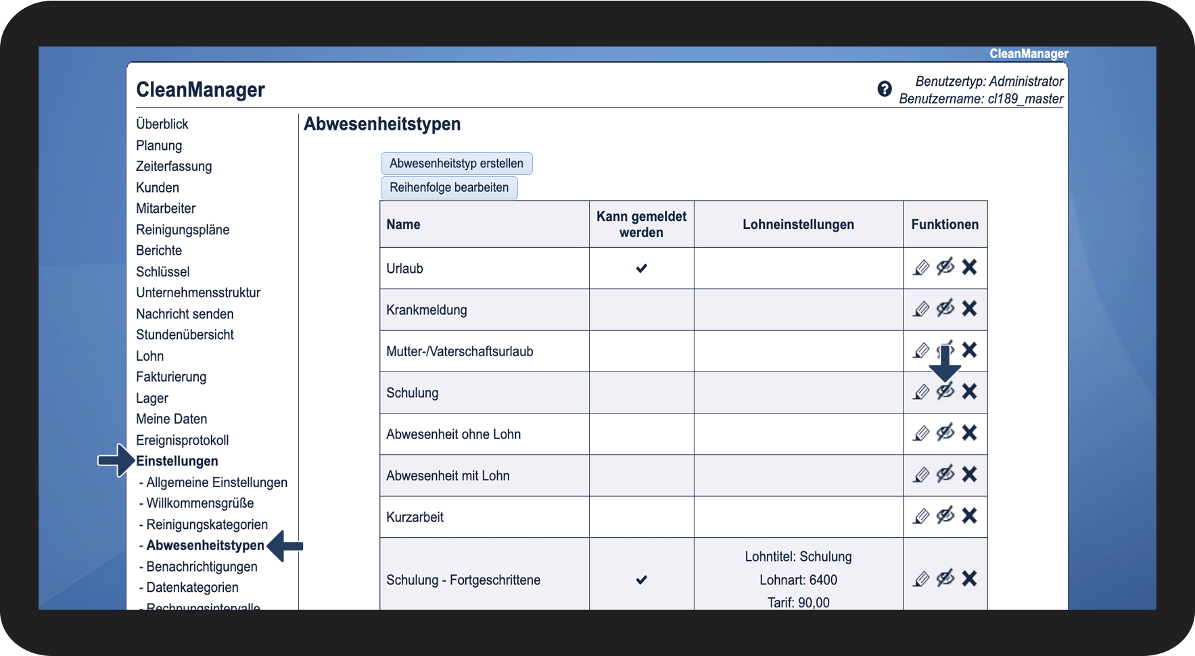Open Reinigungskategorien settings
This screenshot has width=1195, height=656.
[x=207, y=525]
